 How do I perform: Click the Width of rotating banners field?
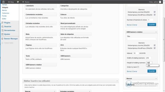click(148, 58)
